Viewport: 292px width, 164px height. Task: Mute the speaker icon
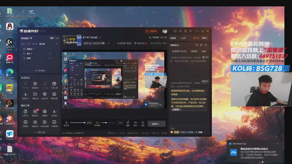click(x=97, y=123)
